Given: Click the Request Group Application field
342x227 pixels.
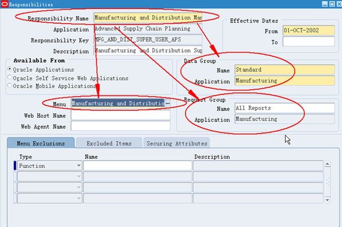Looking at the screenshot, I should coord(285,119).
